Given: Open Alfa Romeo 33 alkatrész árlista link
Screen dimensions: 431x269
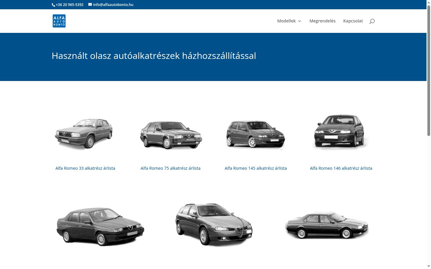Looking at the screenshot, I should pos(85,168).
